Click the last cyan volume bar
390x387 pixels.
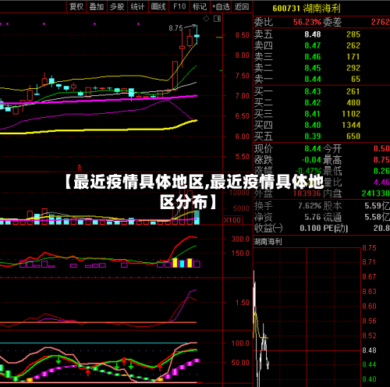(197, 218)
